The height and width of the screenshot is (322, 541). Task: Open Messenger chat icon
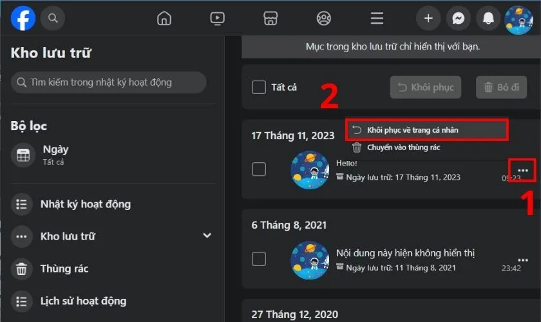point(458,18)
